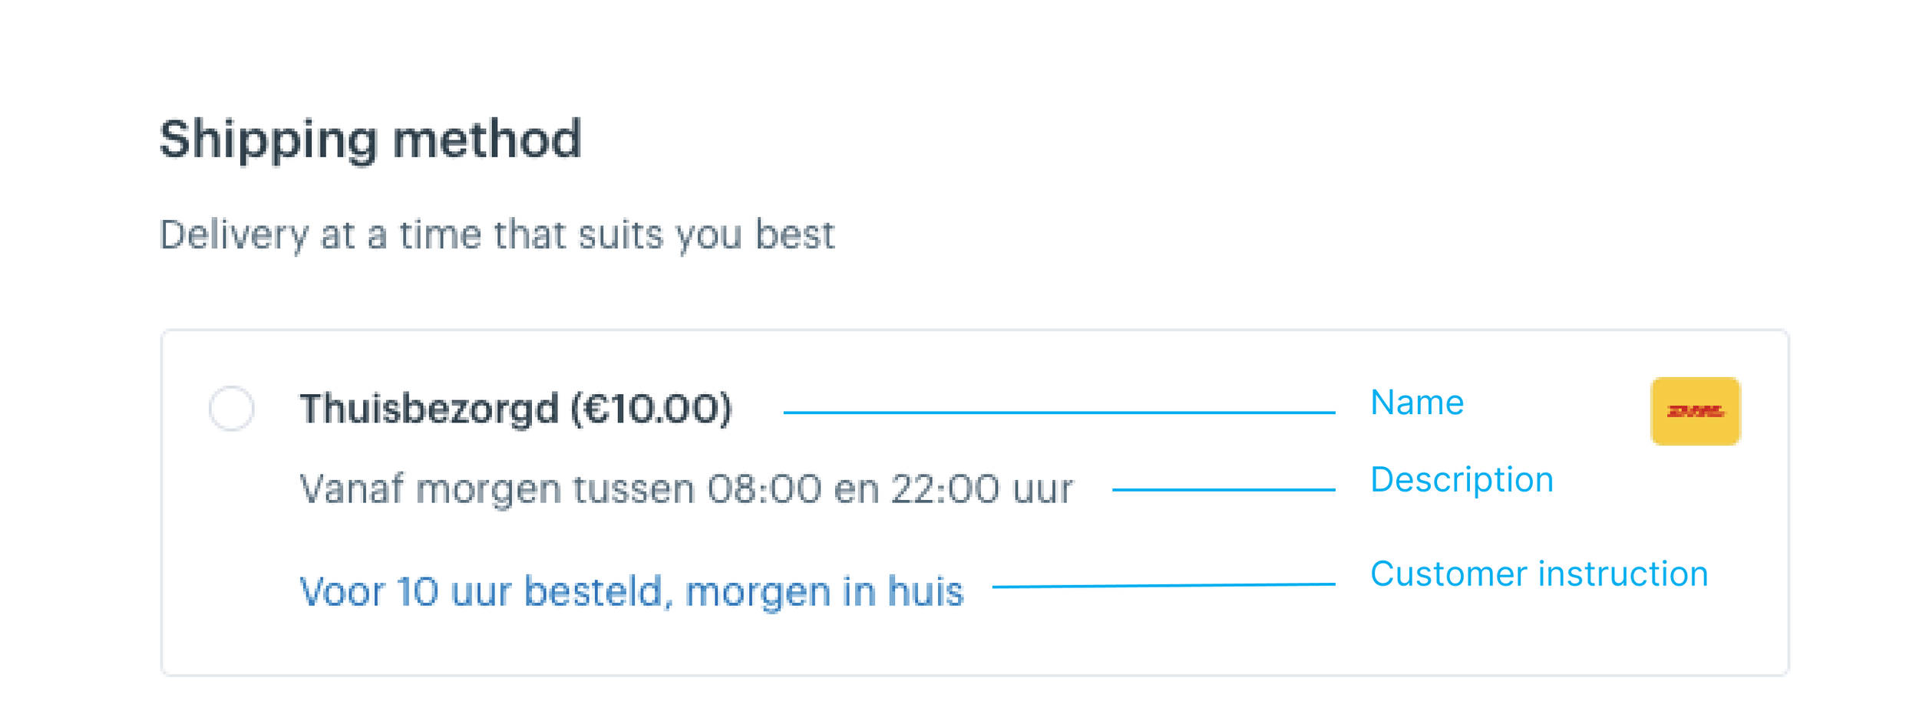Viewport: 1919px width, 717px height.
Task: Click the yellow DHL carrier logo
Action: (x=1695, y=411)
